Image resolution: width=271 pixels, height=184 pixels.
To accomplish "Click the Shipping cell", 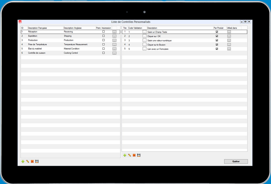I will [x=67, y=36].
